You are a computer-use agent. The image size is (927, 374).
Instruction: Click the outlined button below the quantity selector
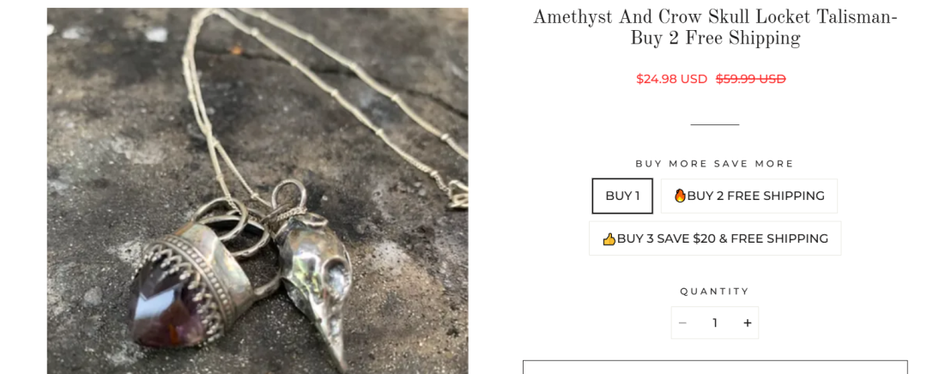pos(715,367)
